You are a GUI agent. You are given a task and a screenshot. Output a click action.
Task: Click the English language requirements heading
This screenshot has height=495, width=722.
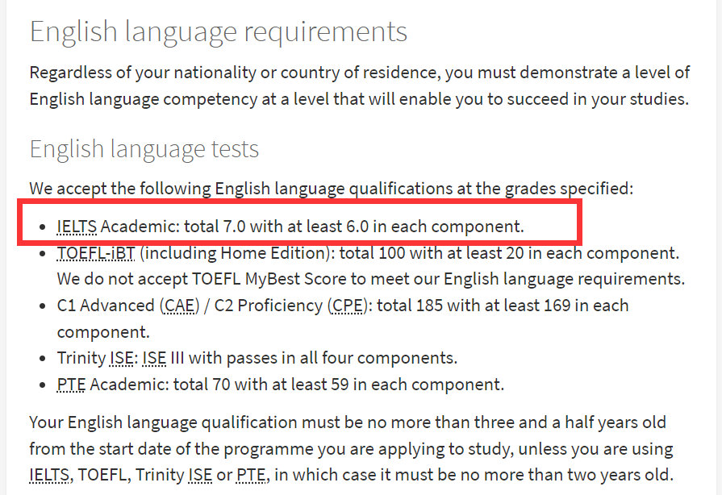[219, 32]
